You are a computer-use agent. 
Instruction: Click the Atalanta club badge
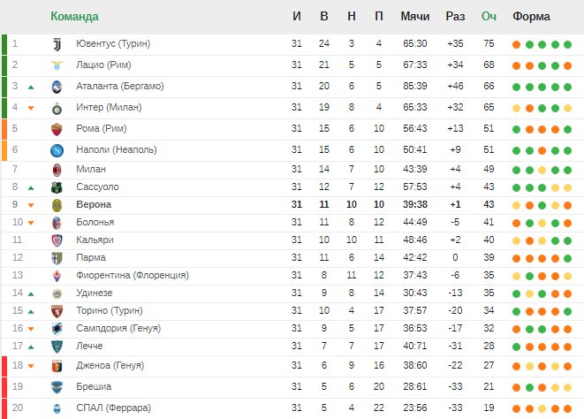(57, 87)
